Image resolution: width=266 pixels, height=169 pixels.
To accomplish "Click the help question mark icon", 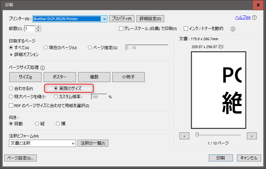I will [254, 18].
